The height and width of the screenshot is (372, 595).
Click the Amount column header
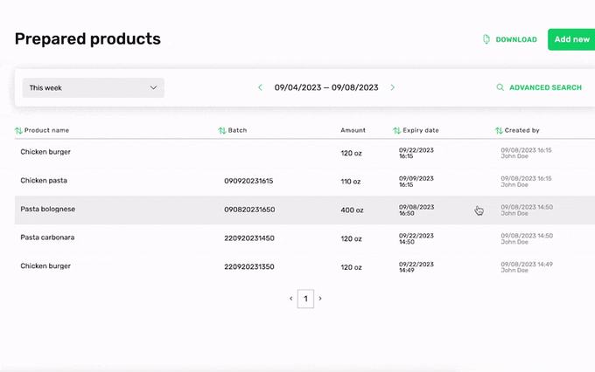click(x=353, y=130)
